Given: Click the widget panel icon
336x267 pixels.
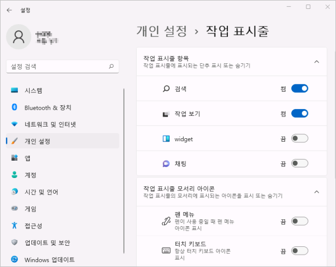Looking at the screenshot, I should coord(166,139).
